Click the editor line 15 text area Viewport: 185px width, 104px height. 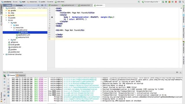point(118,39)
